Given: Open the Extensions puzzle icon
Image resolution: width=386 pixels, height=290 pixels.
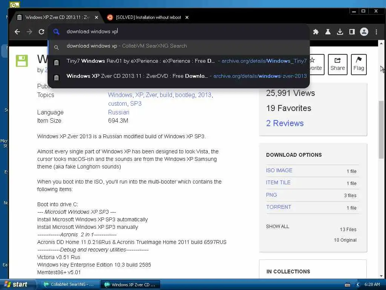Looking at the screenshot, I should point(316,32).
